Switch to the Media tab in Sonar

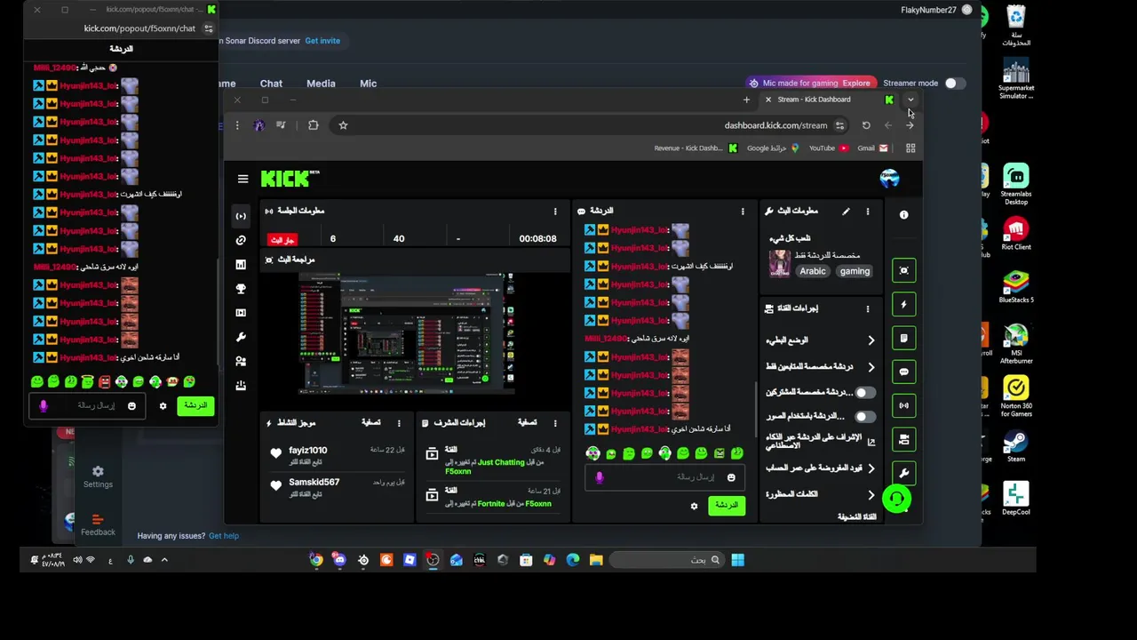[321, 84]
